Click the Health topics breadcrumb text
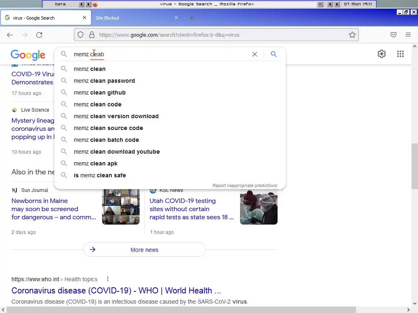This screenshot has height=313, width=418. point(81,279)
